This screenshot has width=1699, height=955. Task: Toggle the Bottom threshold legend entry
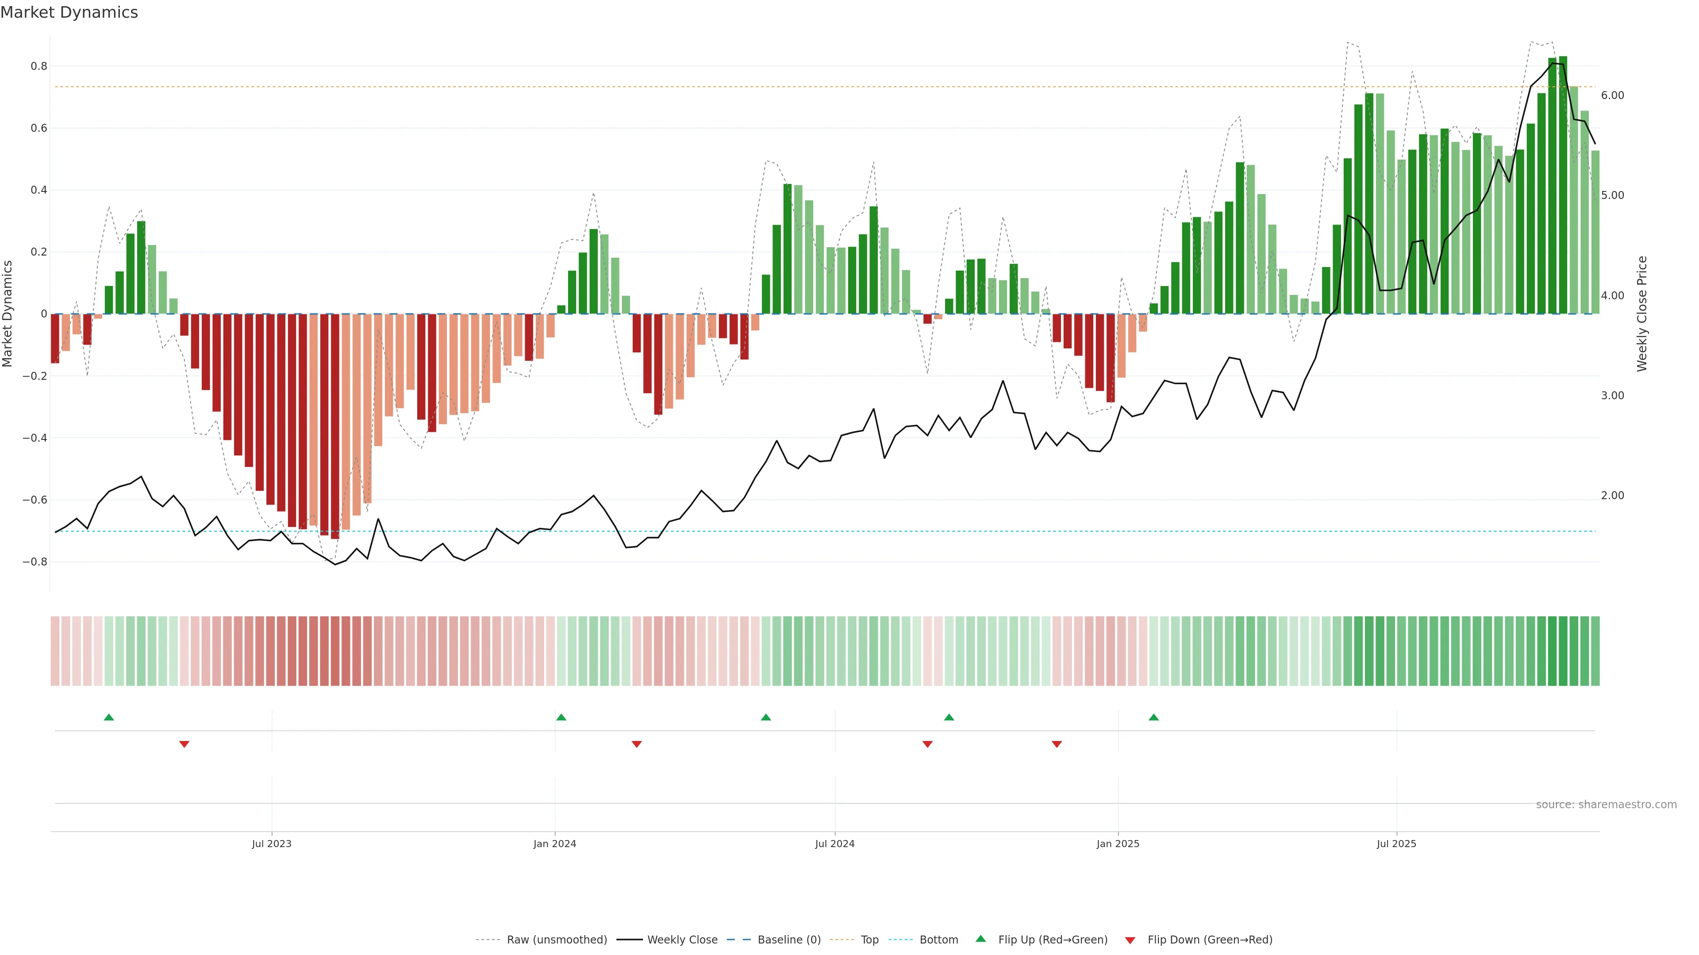(938, 940)
